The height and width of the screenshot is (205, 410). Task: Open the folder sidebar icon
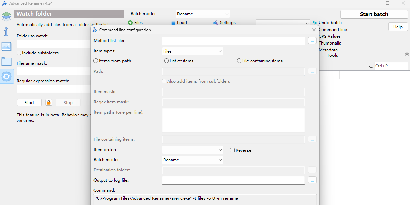pyautogui.click(x=6, y=62)
